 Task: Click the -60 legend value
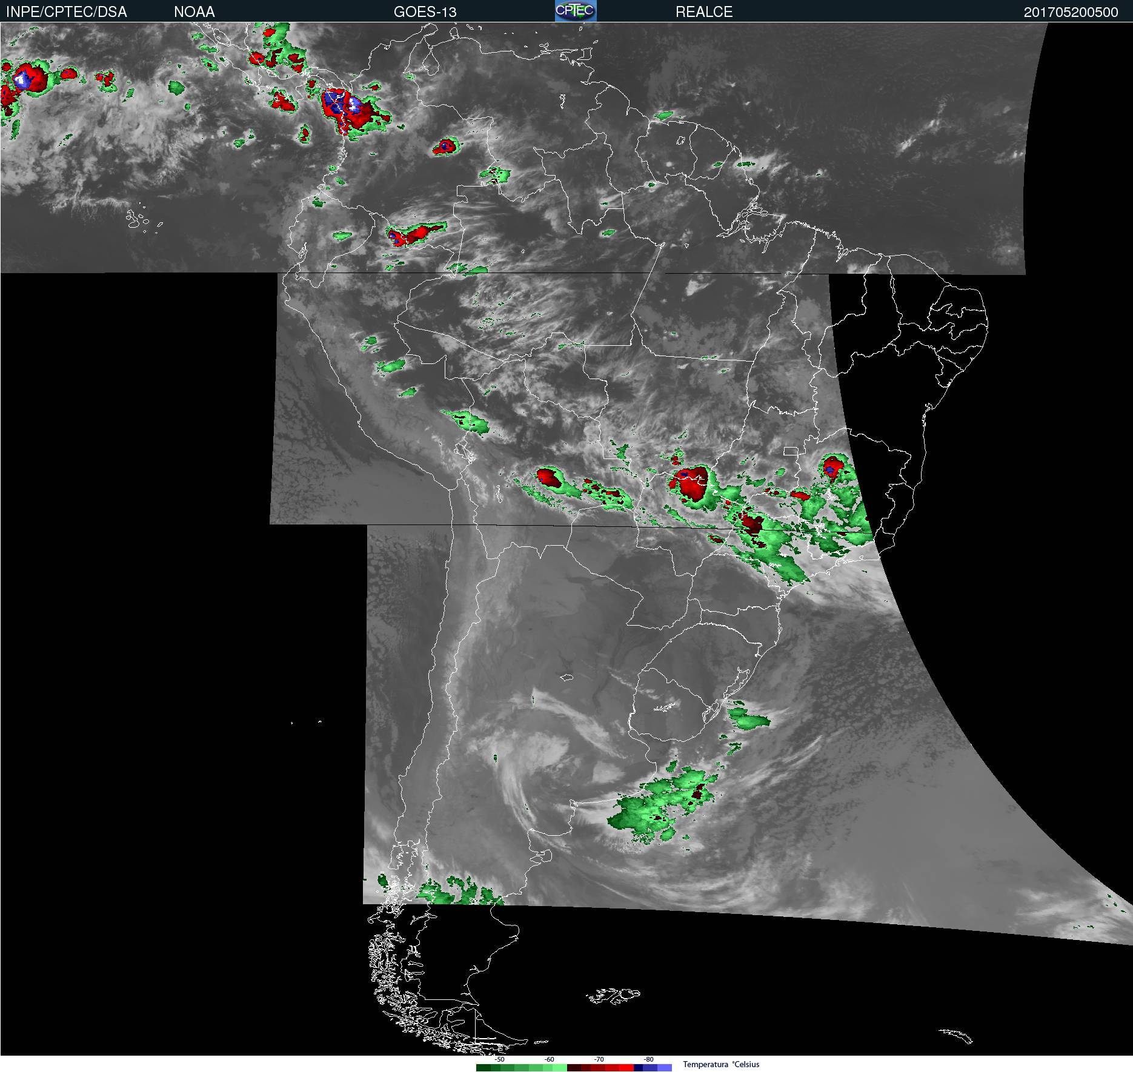549,1059
